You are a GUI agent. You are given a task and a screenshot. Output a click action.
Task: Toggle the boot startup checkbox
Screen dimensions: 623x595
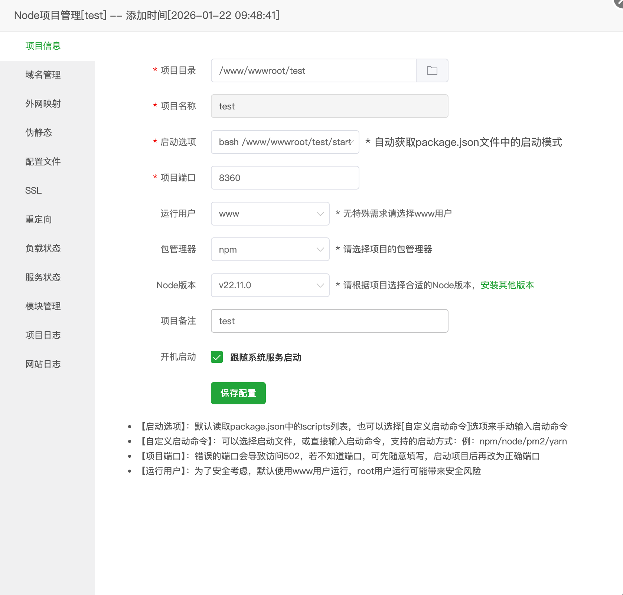point(217,357)
